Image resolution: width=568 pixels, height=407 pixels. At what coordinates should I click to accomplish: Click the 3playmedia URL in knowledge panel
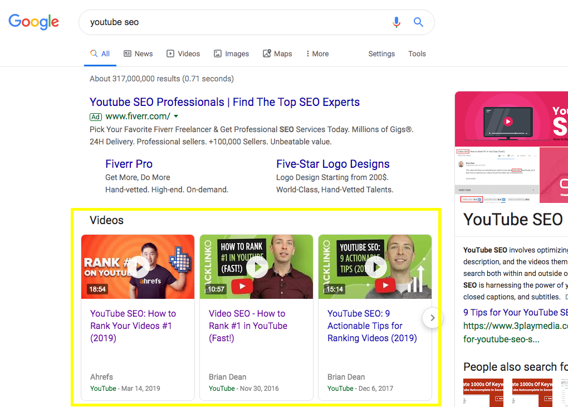(516, 333)
